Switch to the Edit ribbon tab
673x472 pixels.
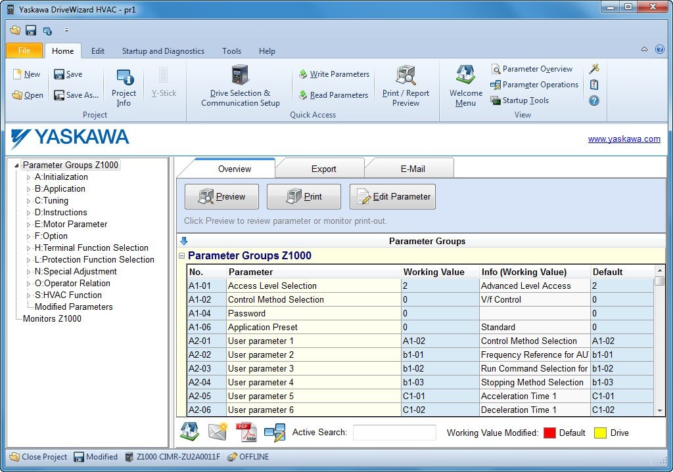tap(98, 51)
